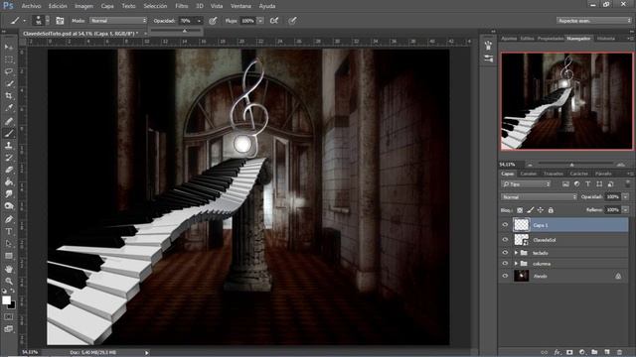Toggle lock all padlock

click(x=551, y=210)
